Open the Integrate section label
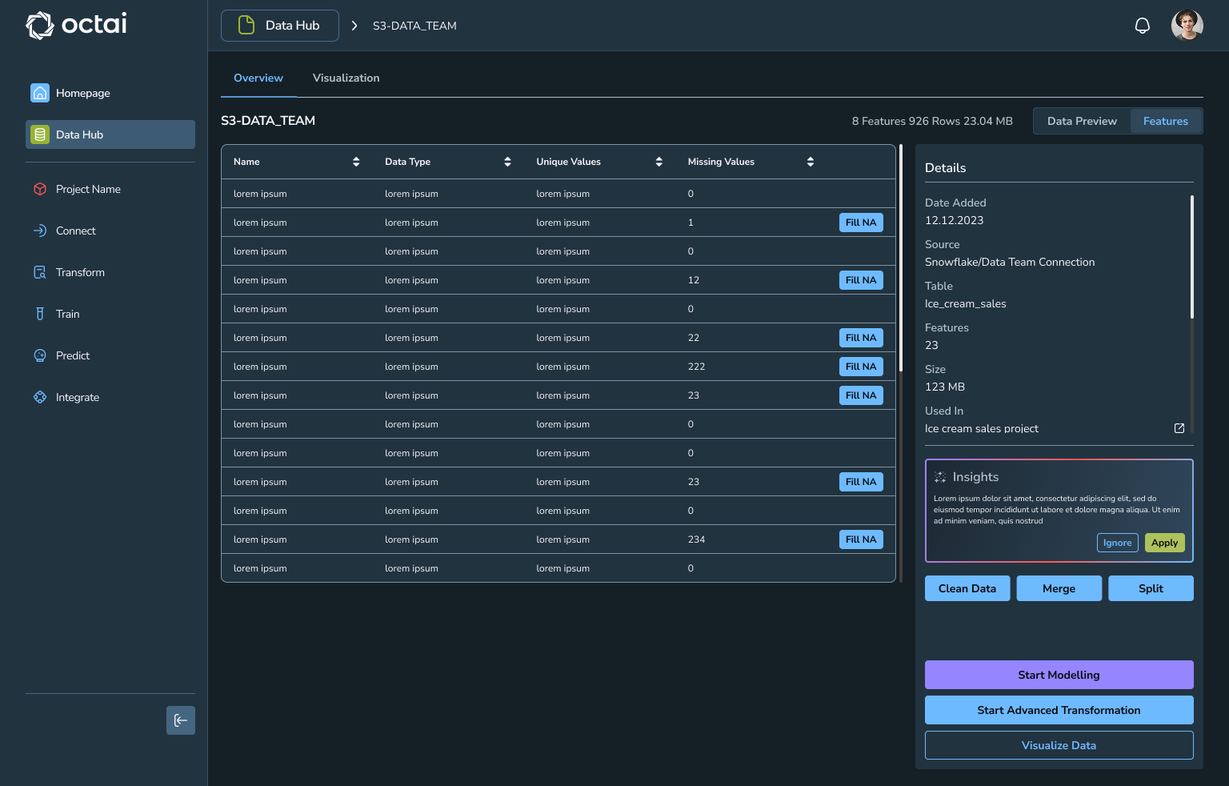1229x786 pixels. (78, 397)
